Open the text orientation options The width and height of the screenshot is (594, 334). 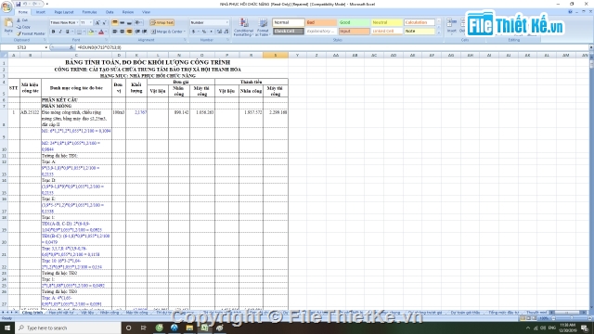coord(138,22)
